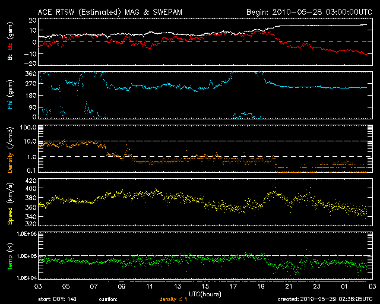Click the 'Bt Bz (gsm)' axis label

coord(10,41)
